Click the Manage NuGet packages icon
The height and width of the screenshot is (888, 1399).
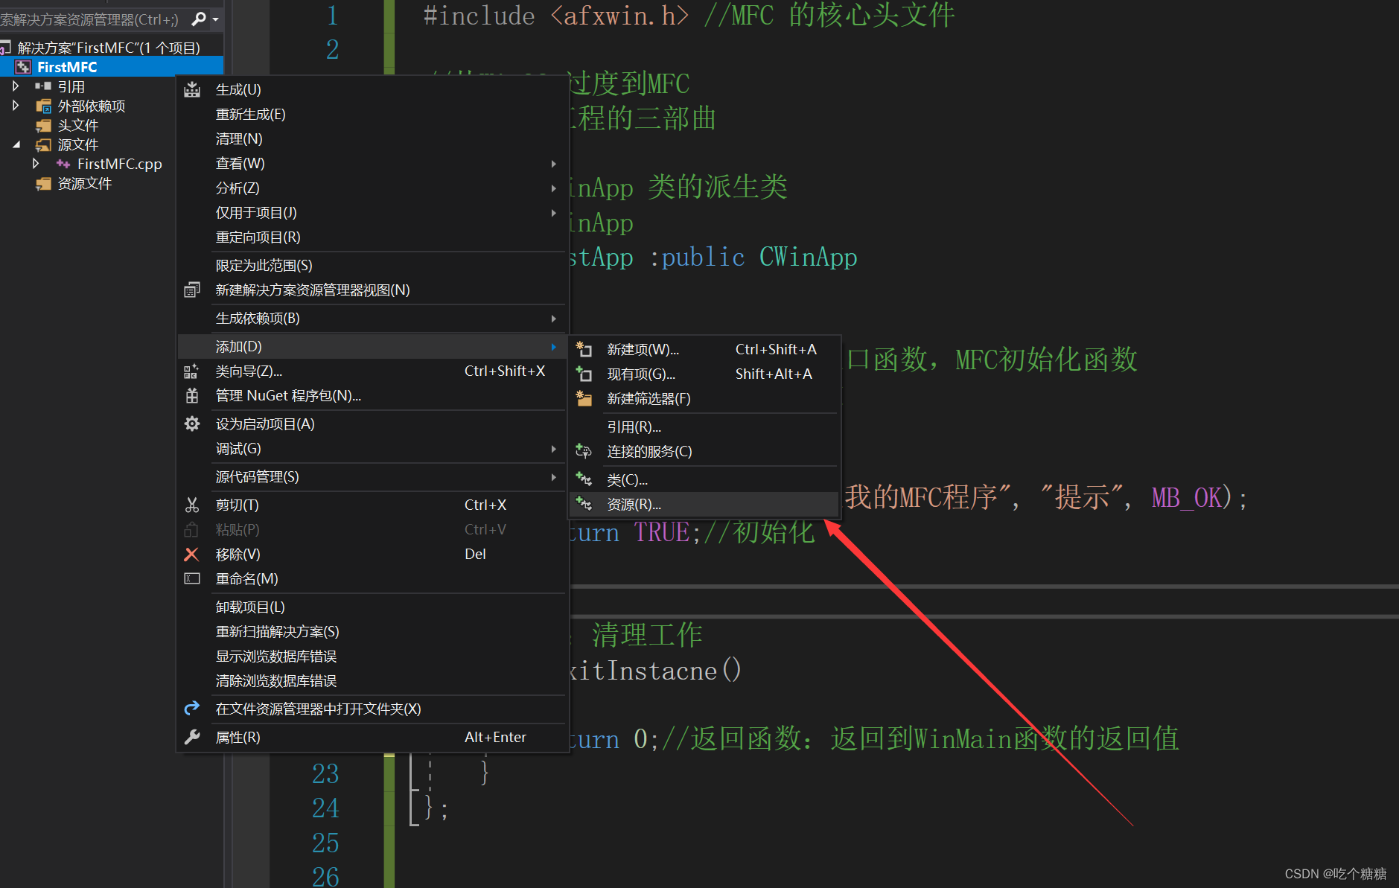tap(192, 395)
